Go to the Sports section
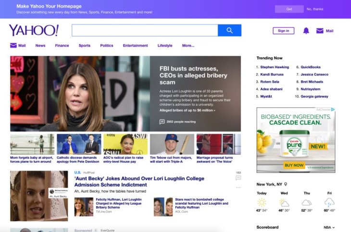This screenshot has width=351, height=232. (x=85, y=46)
